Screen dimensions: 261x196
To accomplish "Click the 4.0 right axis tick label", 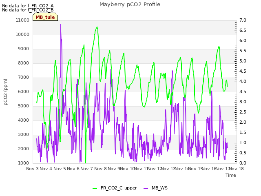I will [243, 82].
